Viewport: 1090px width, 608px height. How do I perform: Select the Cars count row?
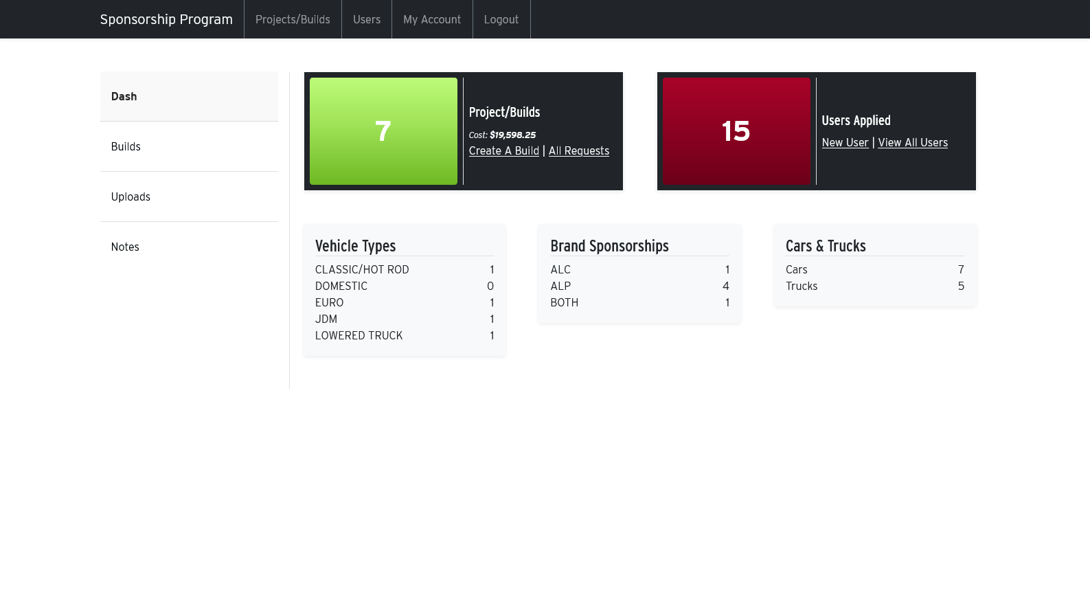click(x=875, y=269)
